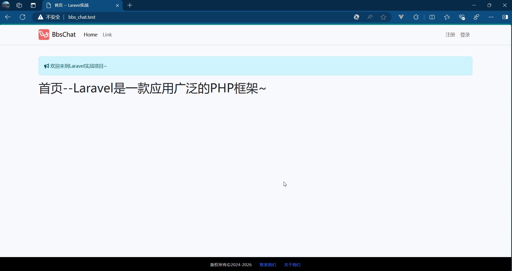This screenshot has height=271, width=512.
Task: Close the 首页 -- Laravel实战 tab
Action: click(117, 5)
